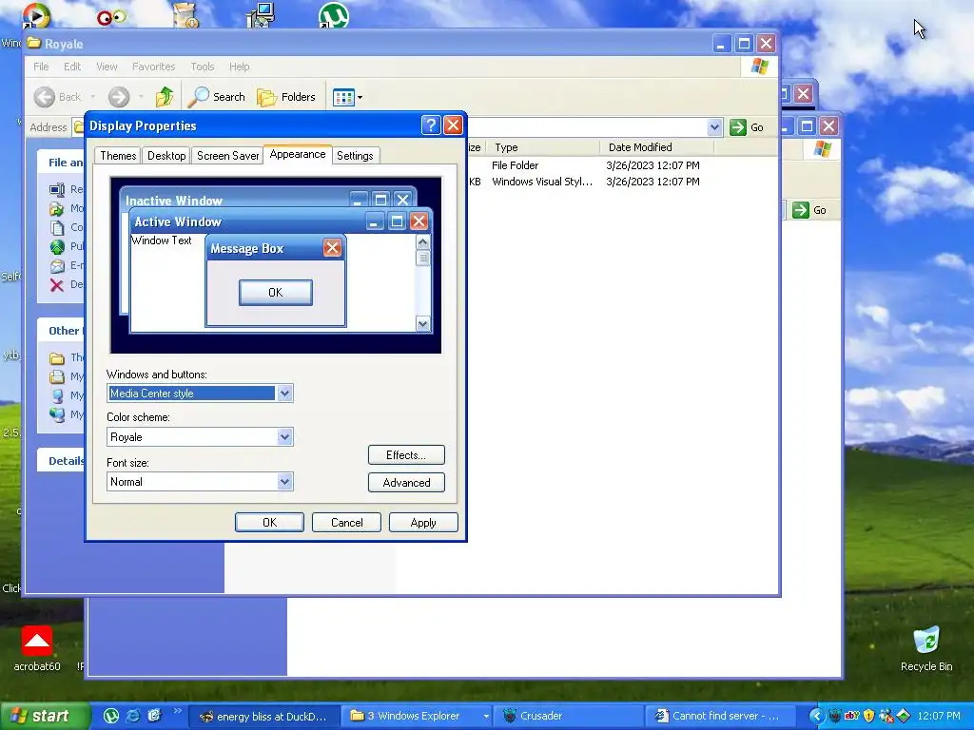Open the View menu in Royale window
974x730 pixels.
pyautogui.click(x=107, y=67)
